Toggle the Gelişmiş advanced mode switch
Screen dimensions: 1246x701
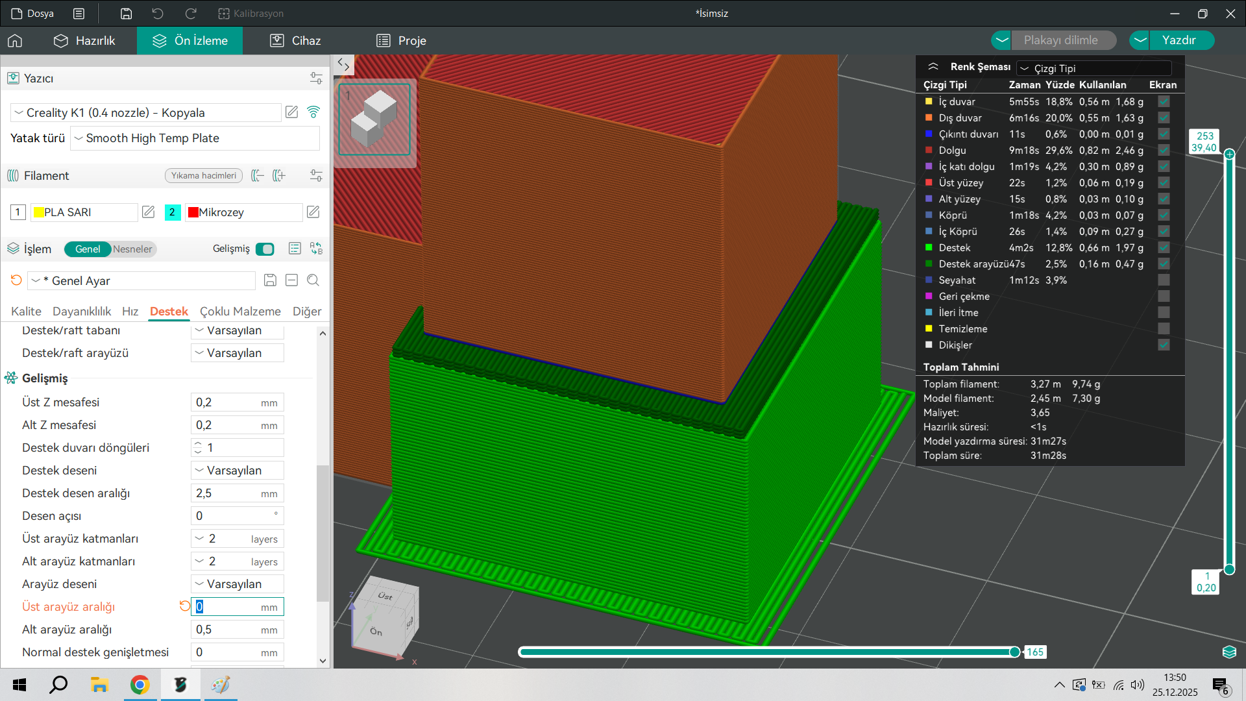265,249
